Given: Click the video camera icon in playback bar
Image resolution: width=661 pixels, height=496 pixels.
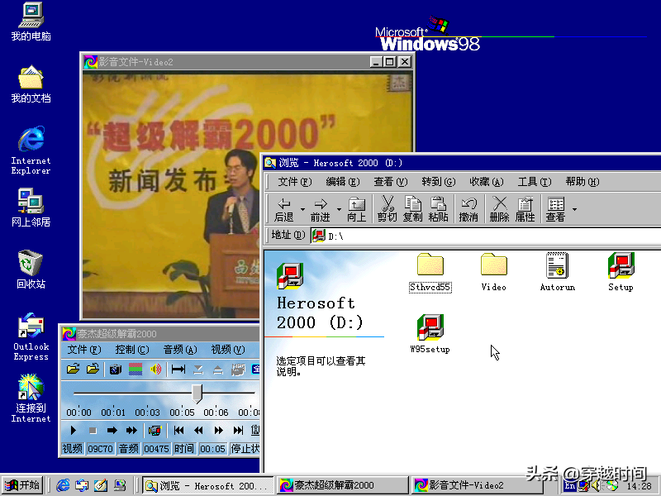Looking at the screenshot, I should 155,430.
